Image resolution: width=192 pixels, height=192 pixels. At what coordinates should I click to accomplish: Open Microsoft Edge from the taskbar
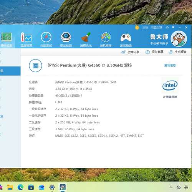click(x=20, y=187)
